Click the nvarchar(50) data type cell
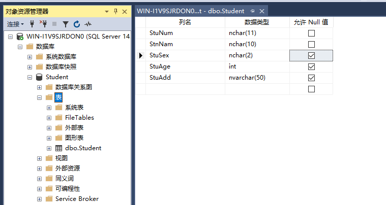386x205 pixels. (257, 78)
